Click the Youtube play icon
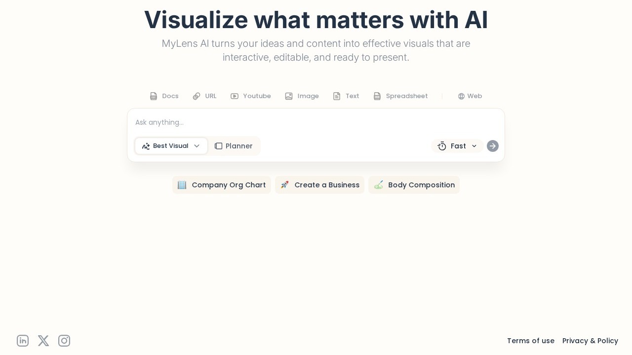632x355 pixels. (235, 96)
